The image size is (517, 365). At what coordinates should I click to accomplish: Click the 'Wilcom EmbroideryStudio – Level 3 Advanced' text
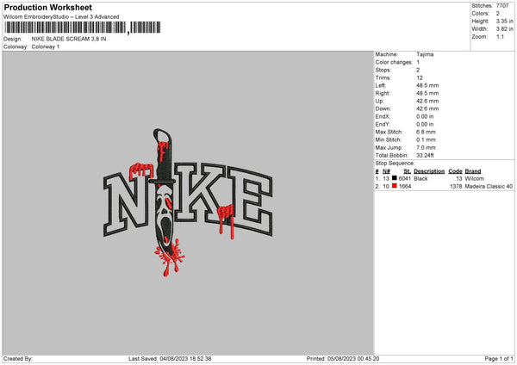(61, 17)
